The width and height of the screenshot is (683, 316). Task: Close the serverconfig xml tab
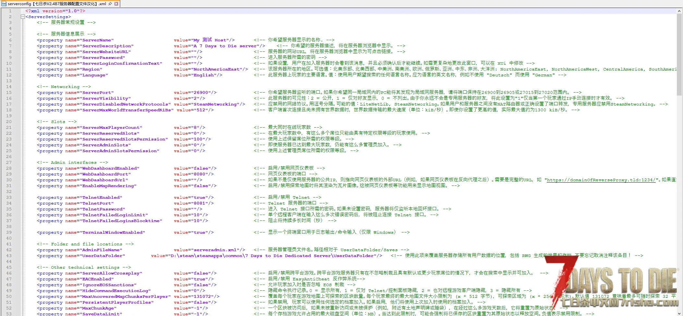pos(116,4)
